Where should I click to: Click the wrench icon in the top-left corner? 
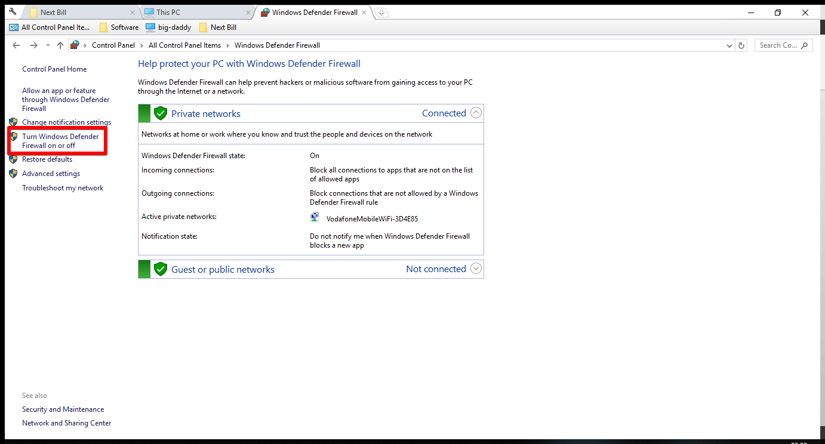(x=12, y=11)
